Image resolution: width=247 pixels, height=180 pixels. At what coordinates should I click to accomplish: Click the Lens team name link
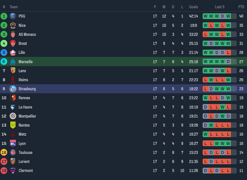22,71
